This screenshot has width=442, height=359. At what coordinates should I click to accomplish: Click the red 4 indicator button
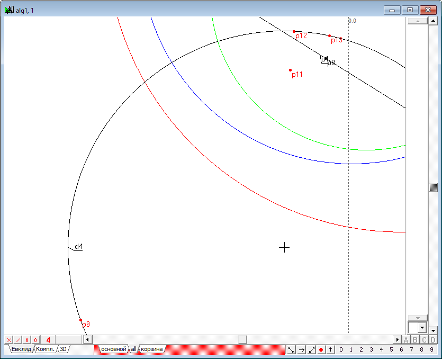(48, 340)
